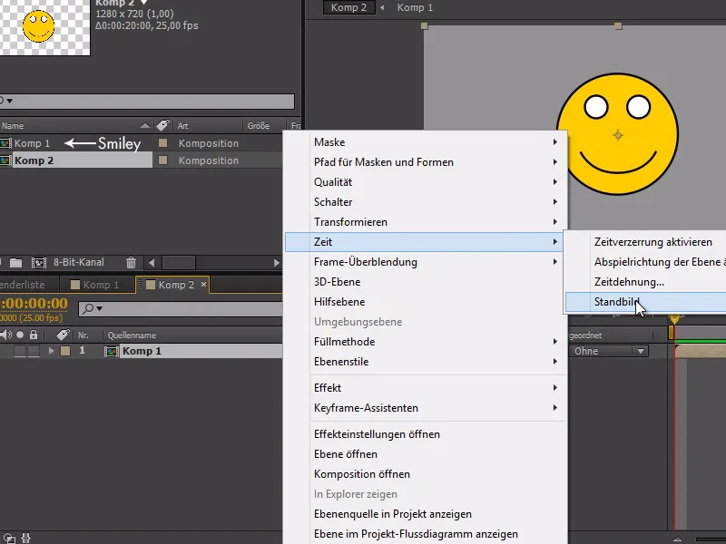
Task: Open the Effekt submenu
Action: 425,388
